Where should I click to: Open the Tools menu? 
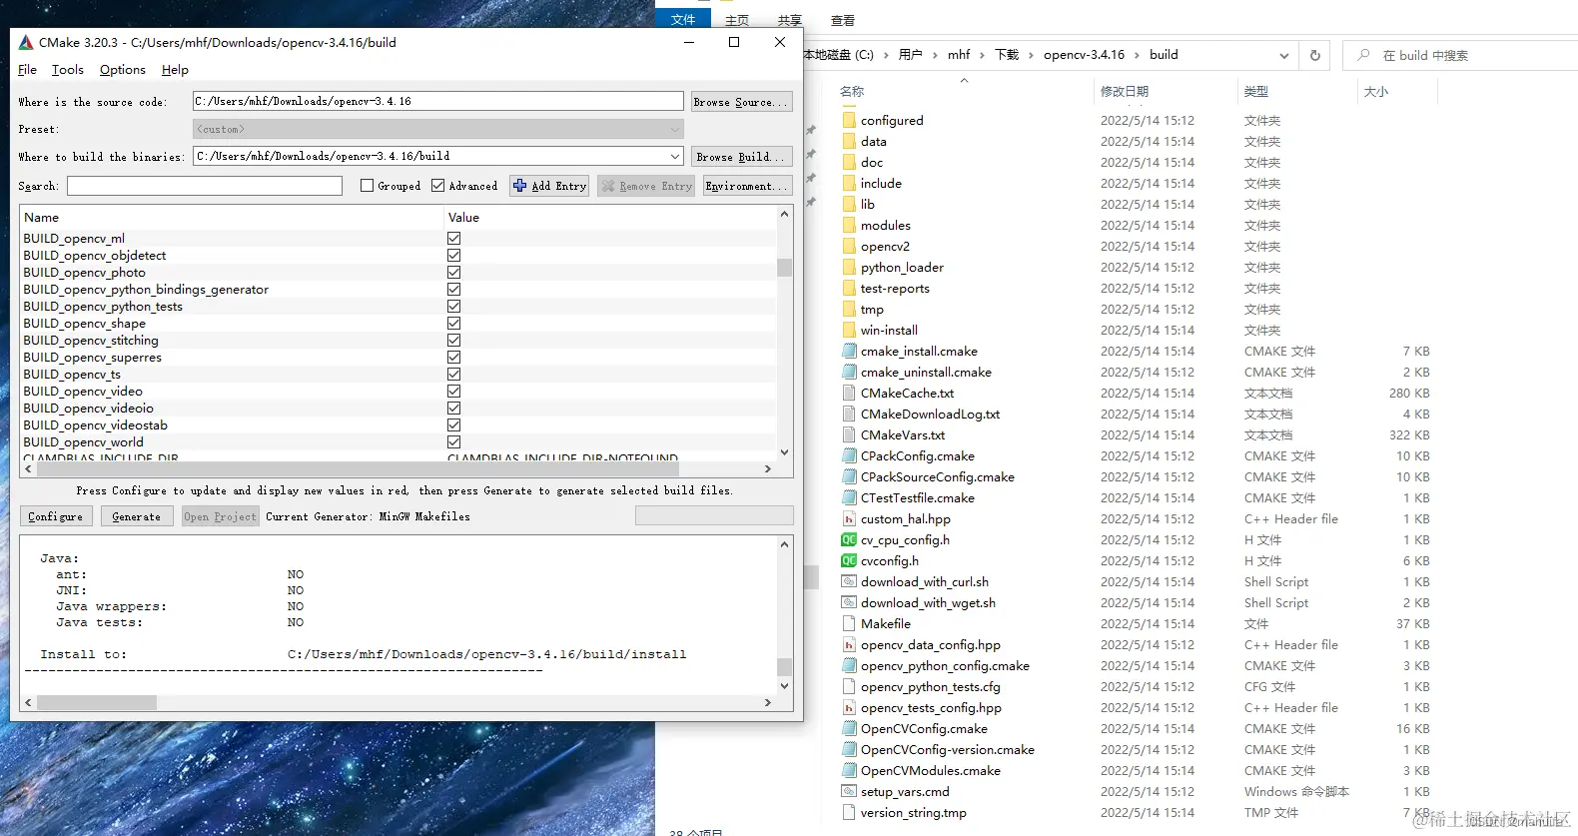(68, 69)
